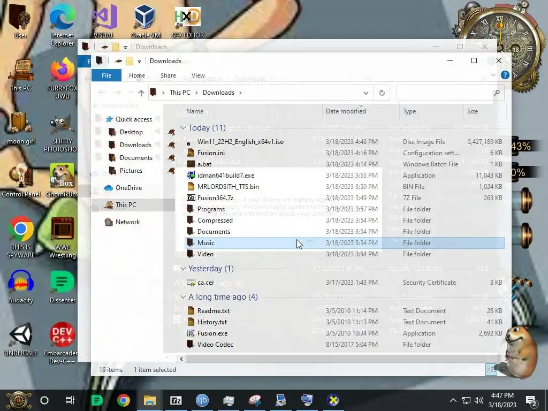
Task: Open the This PC desktop icon
Action: pos(21,75)
